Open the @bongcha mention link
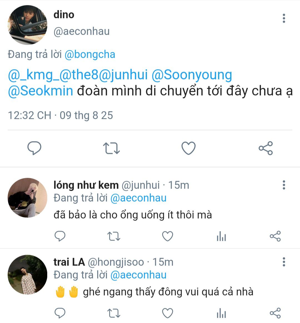This screenshot has height=323, width=300. 90,54
